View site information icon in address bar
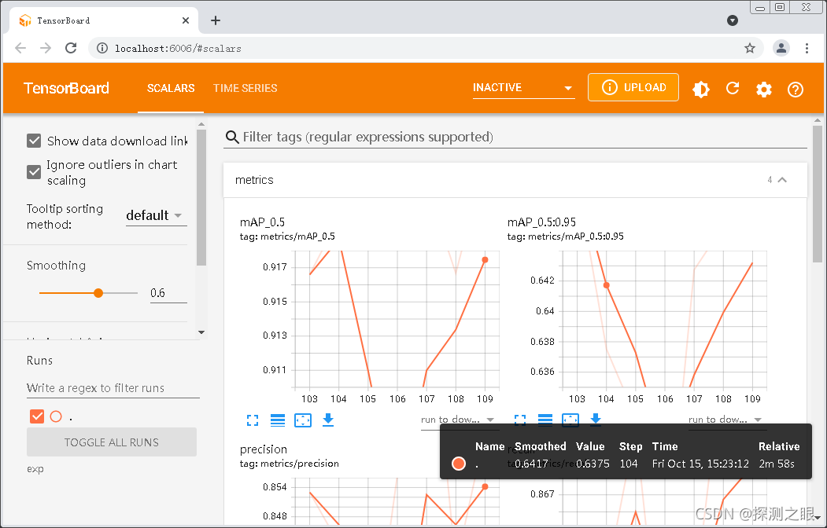The height and width of the screenshot is (528, 827). pos(102,49)
